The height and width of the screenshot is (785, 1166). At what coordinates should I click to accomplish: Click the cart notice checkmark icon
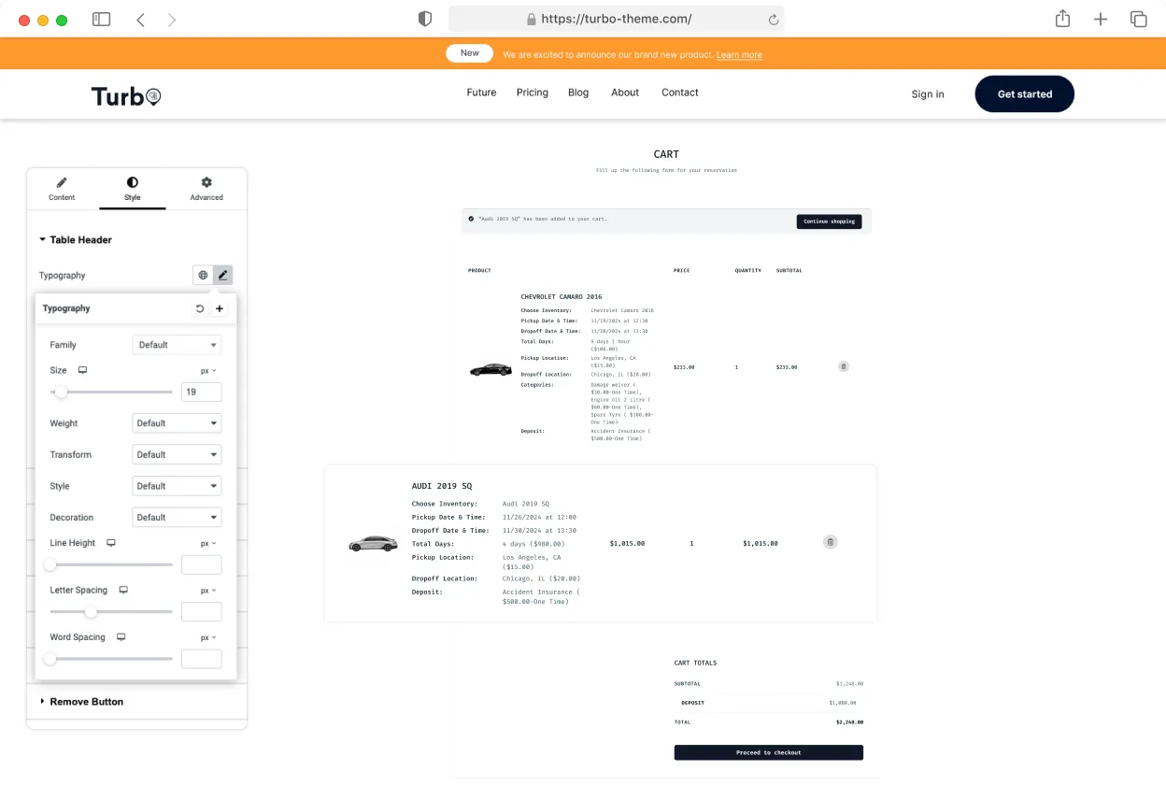pyautogui.click(x=471, y=219)
